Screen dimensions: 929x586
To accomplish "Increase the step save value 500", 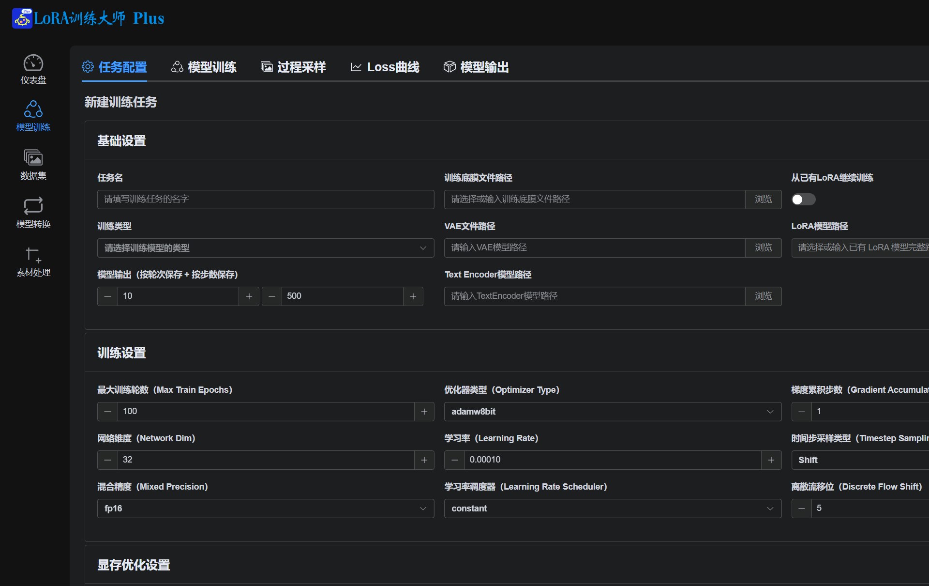I will pyautogui.click(x=413, y=296).
